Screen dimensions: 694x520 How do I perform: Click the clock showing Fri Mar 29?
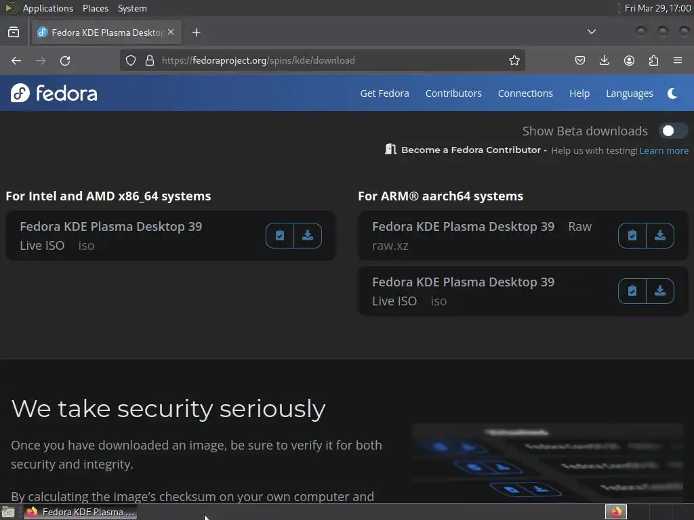[x=657, y=8]
